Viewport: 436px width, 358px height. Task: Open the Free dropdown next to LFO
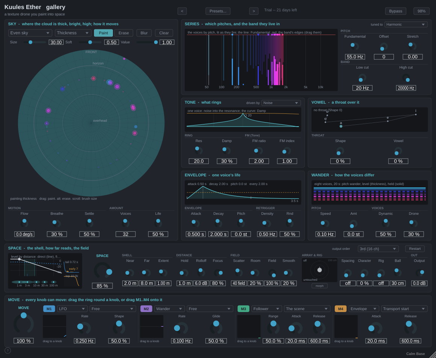(x=112, y=309)
